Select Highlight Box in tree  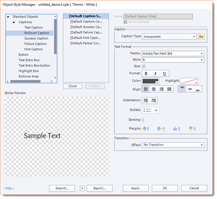click(x=29, y=71)
